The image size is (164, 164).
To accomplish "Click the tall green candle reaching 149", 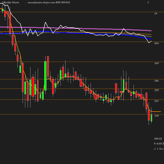I will click(45, 76).
